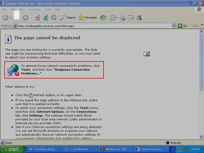Click the "Diagnose Connection Problems..." text
204x153 pixels.
[55, 71]
